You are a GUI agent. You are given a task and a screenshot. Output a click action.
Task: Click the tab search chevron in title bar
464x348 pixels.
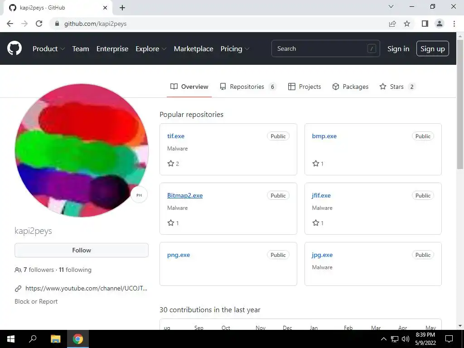[x=391, y=6]
